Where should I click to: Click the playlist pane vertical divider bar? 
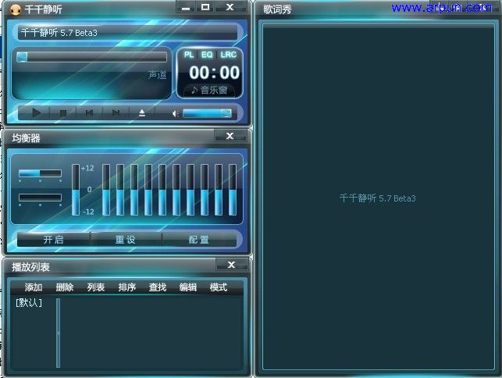tap(58, 333)
